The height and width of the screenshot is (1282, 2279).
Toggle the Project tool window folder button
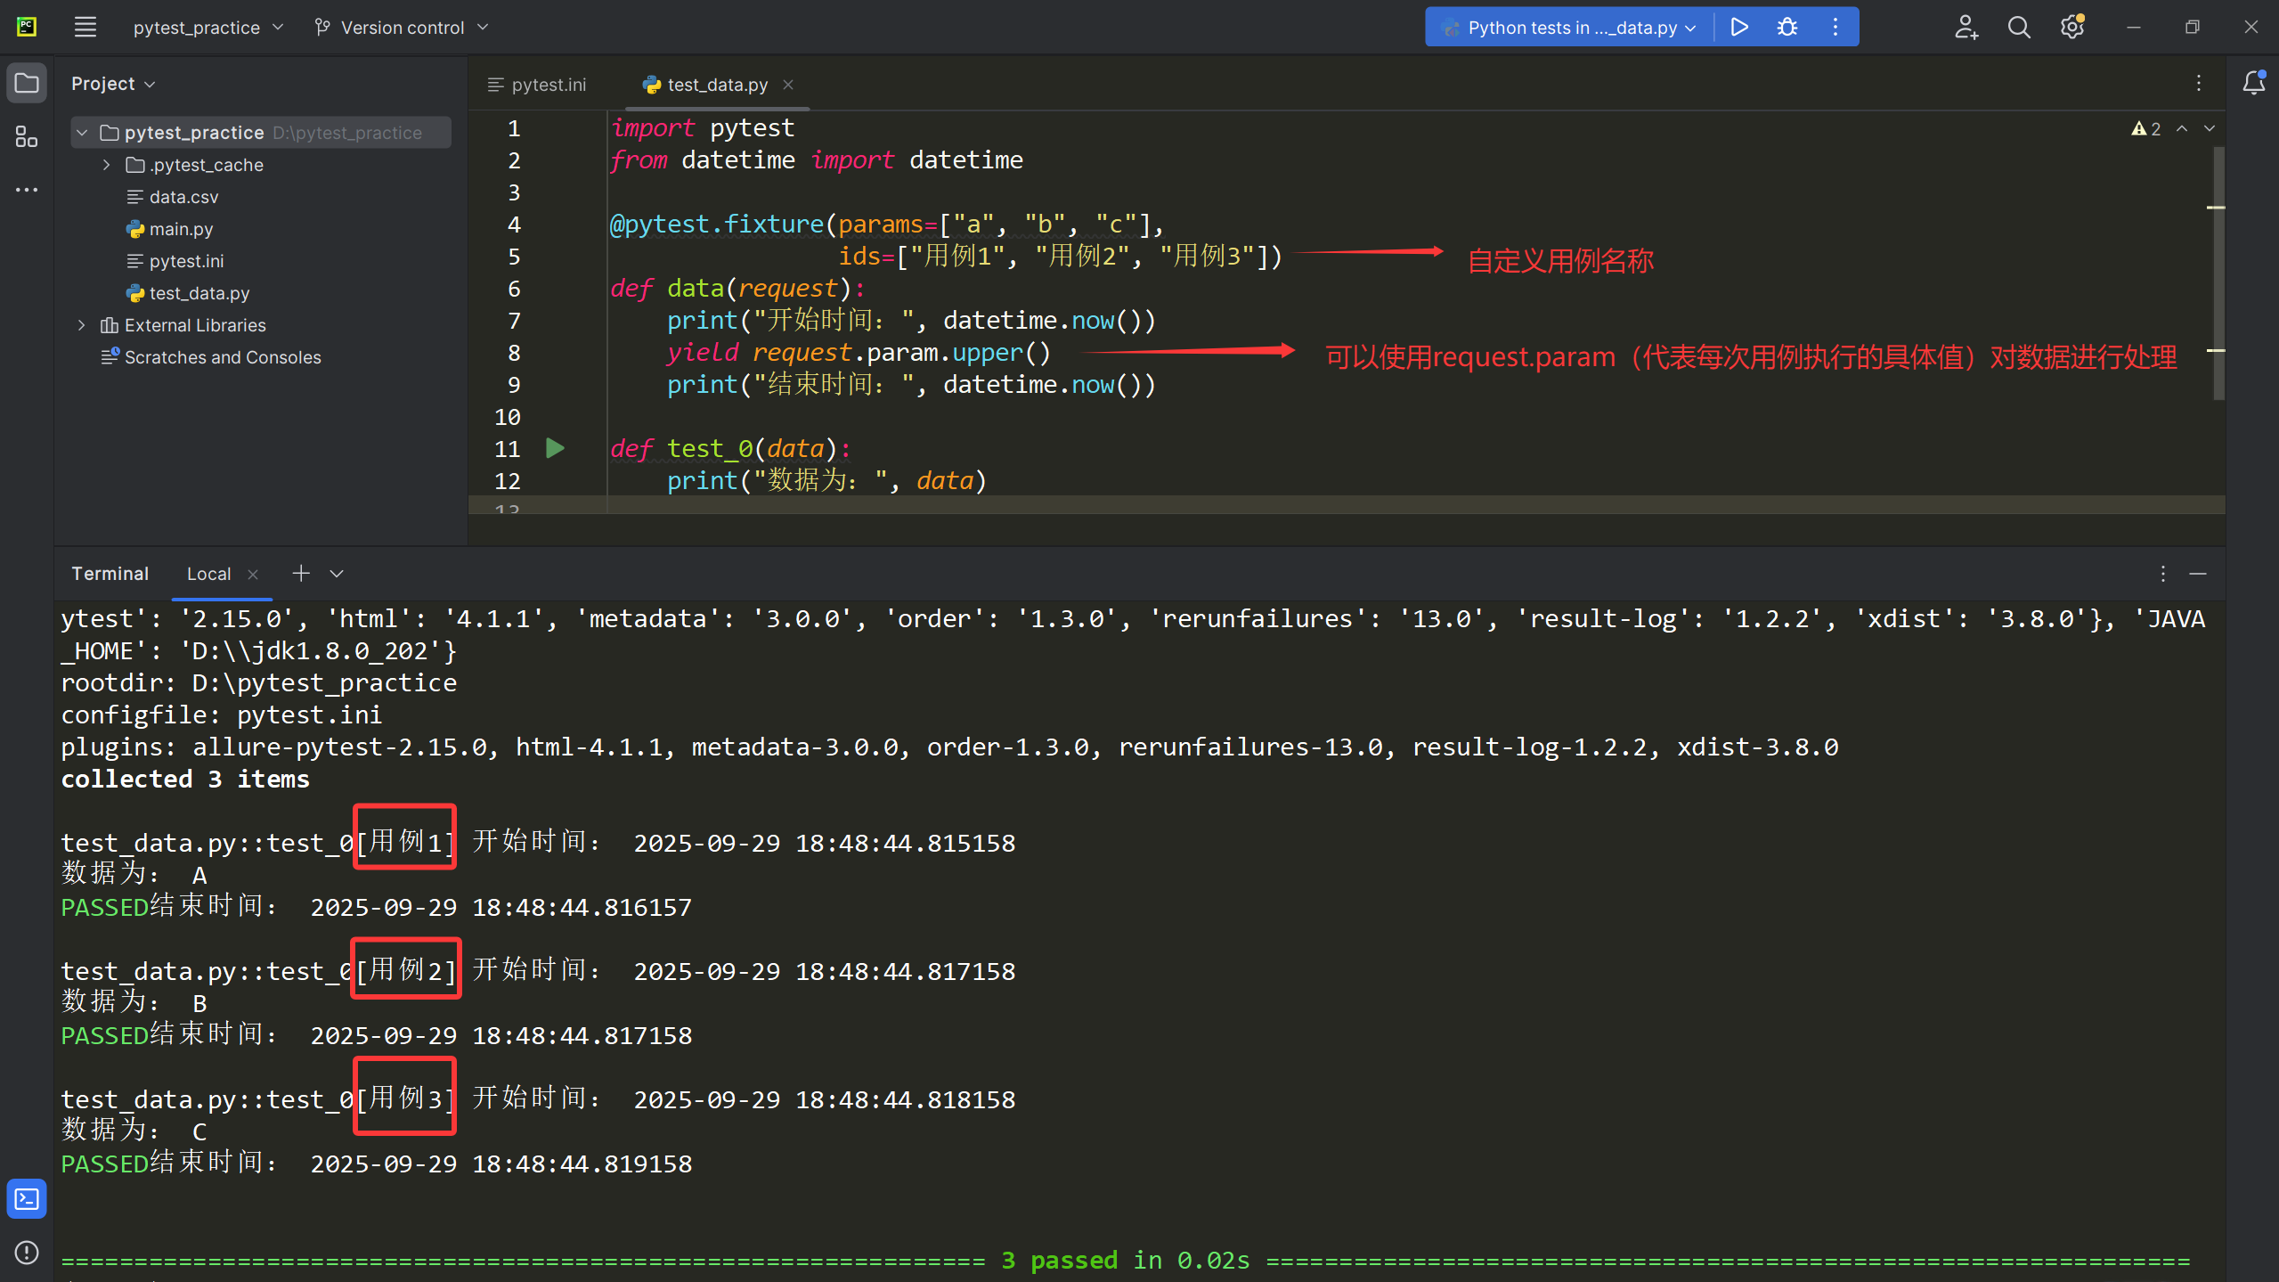27,84
